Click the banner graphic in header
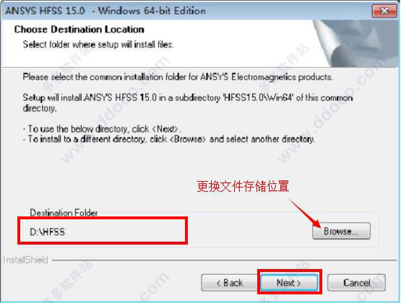The image size is (401, 303). tap(355, 43)
